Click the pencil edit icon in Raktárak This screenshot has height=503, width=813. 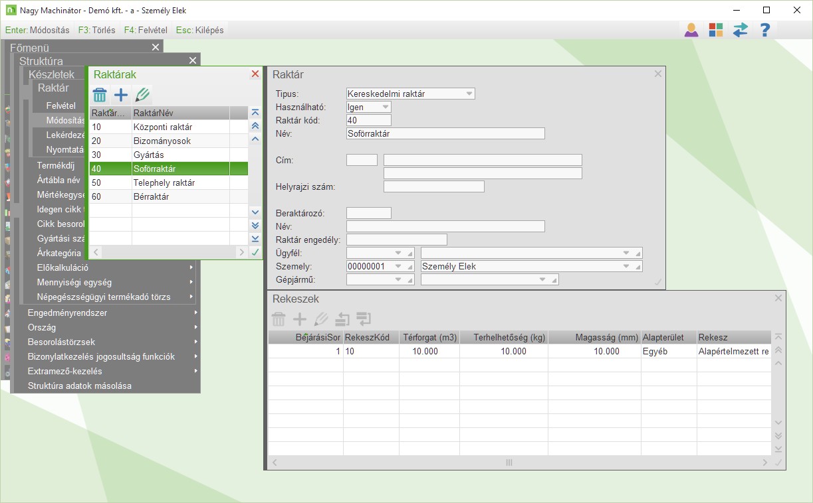pos(142,95)
